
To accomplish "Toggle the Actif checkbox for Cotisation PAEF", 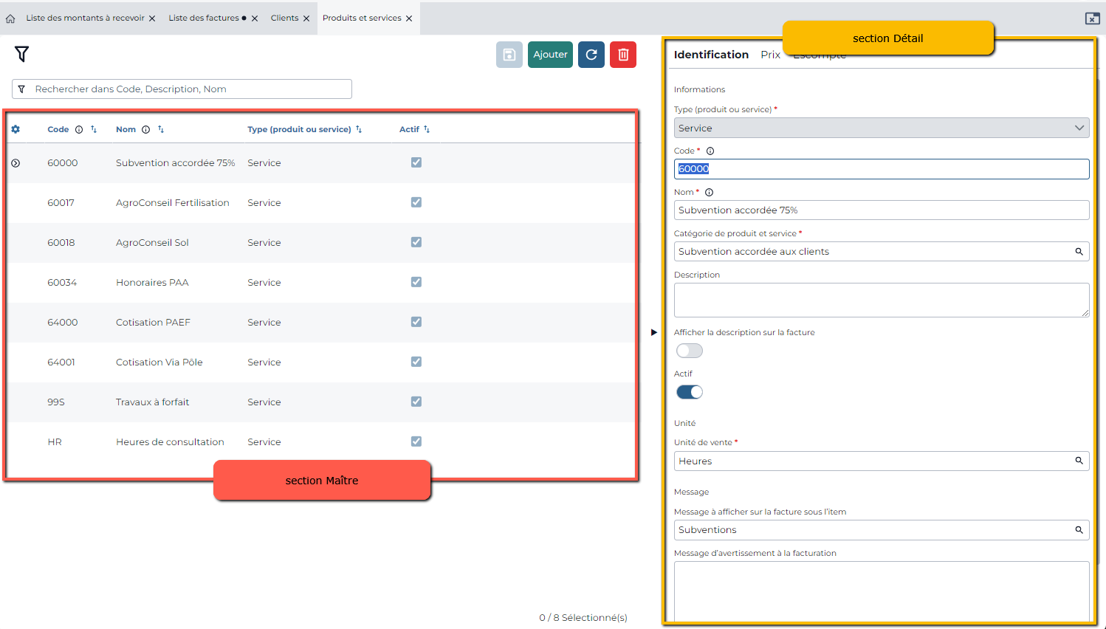I will point(416,322).
